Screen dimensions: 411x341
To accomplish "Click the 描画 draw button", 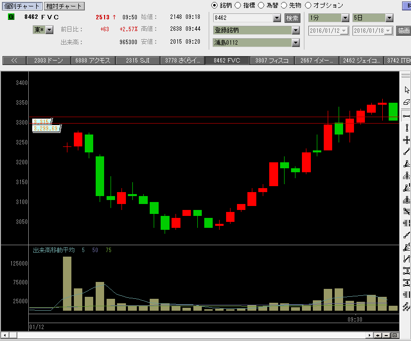I will (404, 30).
